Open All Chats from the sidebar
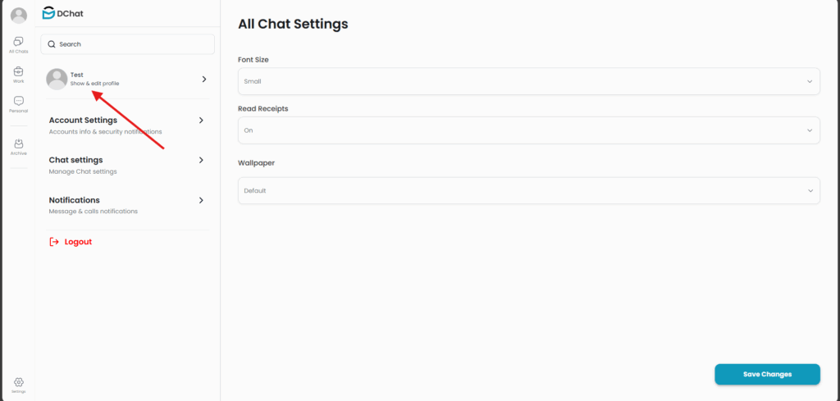 pos(18,44)
